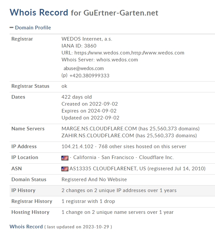Image resolution: width=215 pixels, height=232 pixels.
Task: Click Expires on 2024-09-02
Action: point(89,111)
